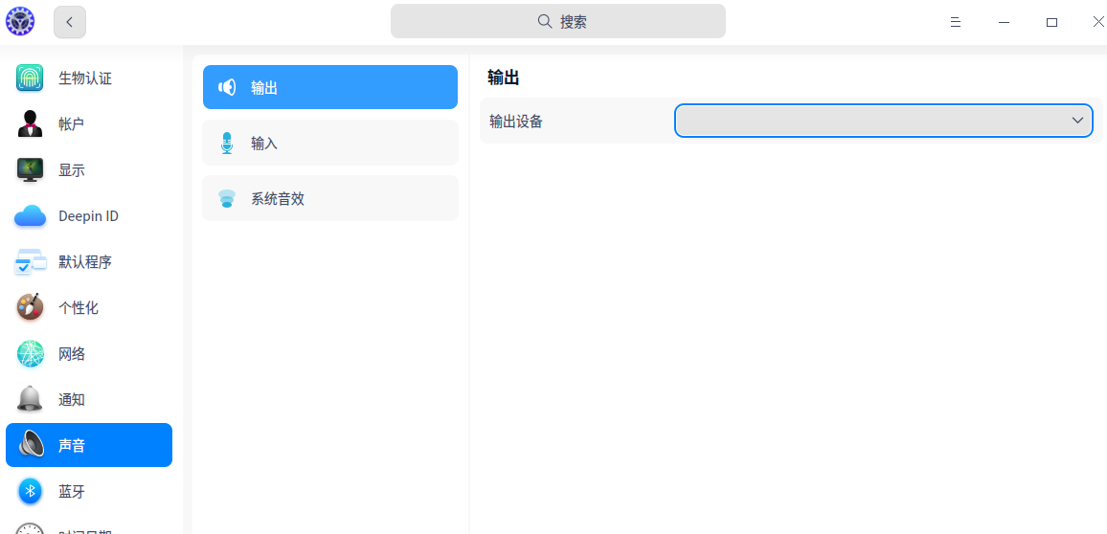Switch to the Input (输入) tab
Viewport: 1107px width, 534px height.
329,143
